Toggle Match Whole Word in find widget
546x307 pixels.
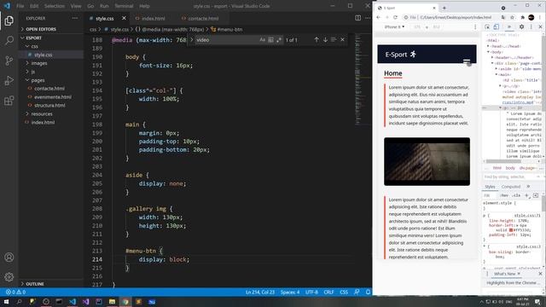[270, 40]
